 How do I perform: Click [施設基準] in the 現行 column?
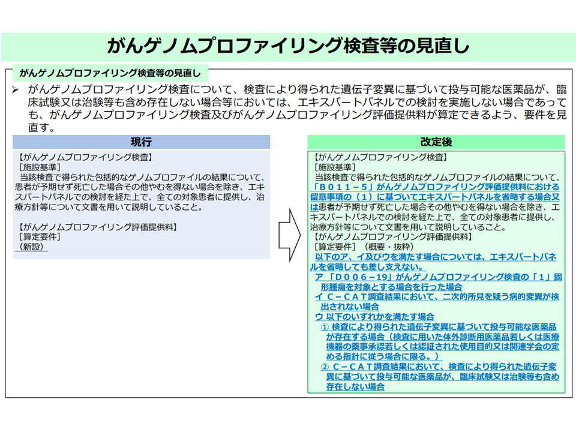coord(40,167)
